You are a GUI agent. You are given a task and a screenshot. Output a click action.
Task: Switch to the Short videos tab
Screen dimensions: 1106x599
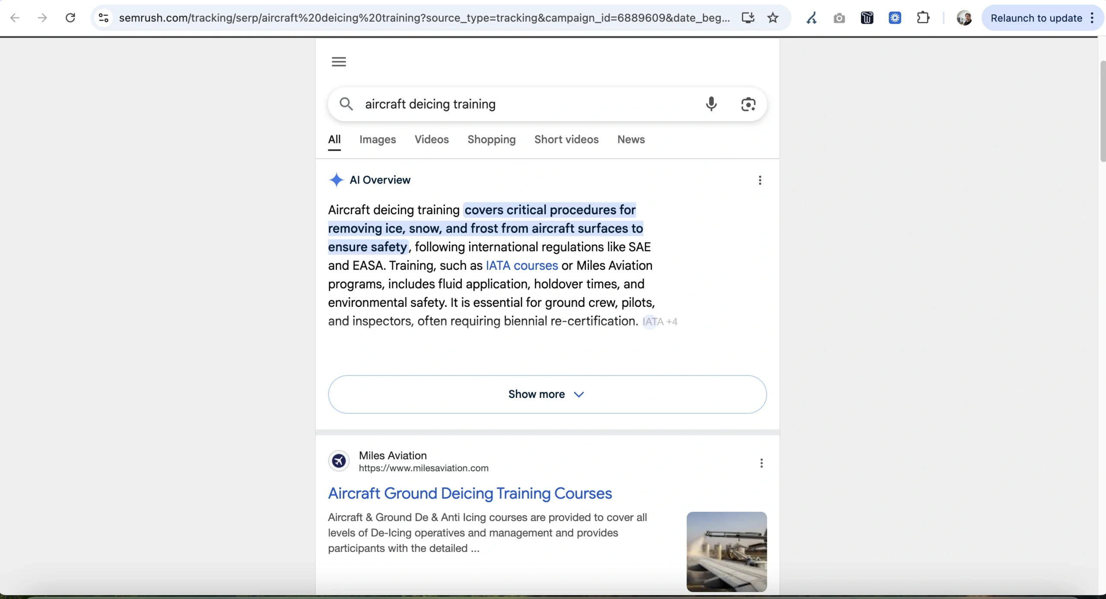coord(566,139)
